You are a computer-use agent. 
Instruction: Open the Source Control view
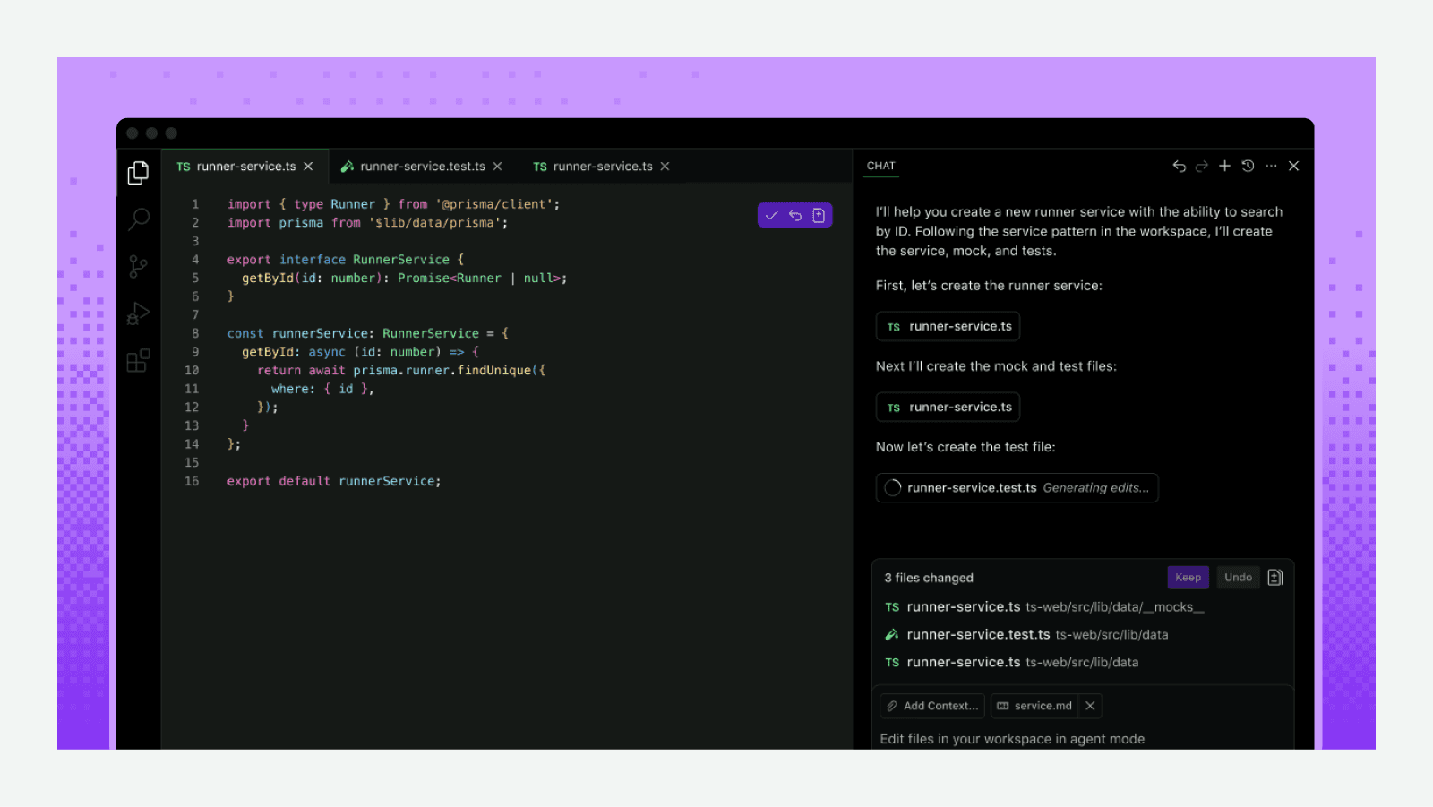coord(138,266)
